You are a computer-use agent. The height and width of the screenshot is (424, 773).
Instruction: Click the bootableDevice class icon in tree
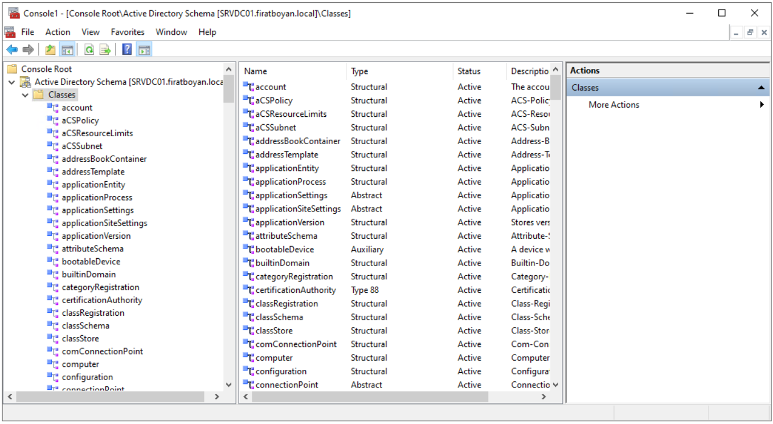pos(53,262)
